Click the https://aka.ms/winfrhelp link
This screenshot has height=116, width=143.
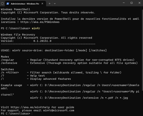pyautogui.click(x=30, y=107)
